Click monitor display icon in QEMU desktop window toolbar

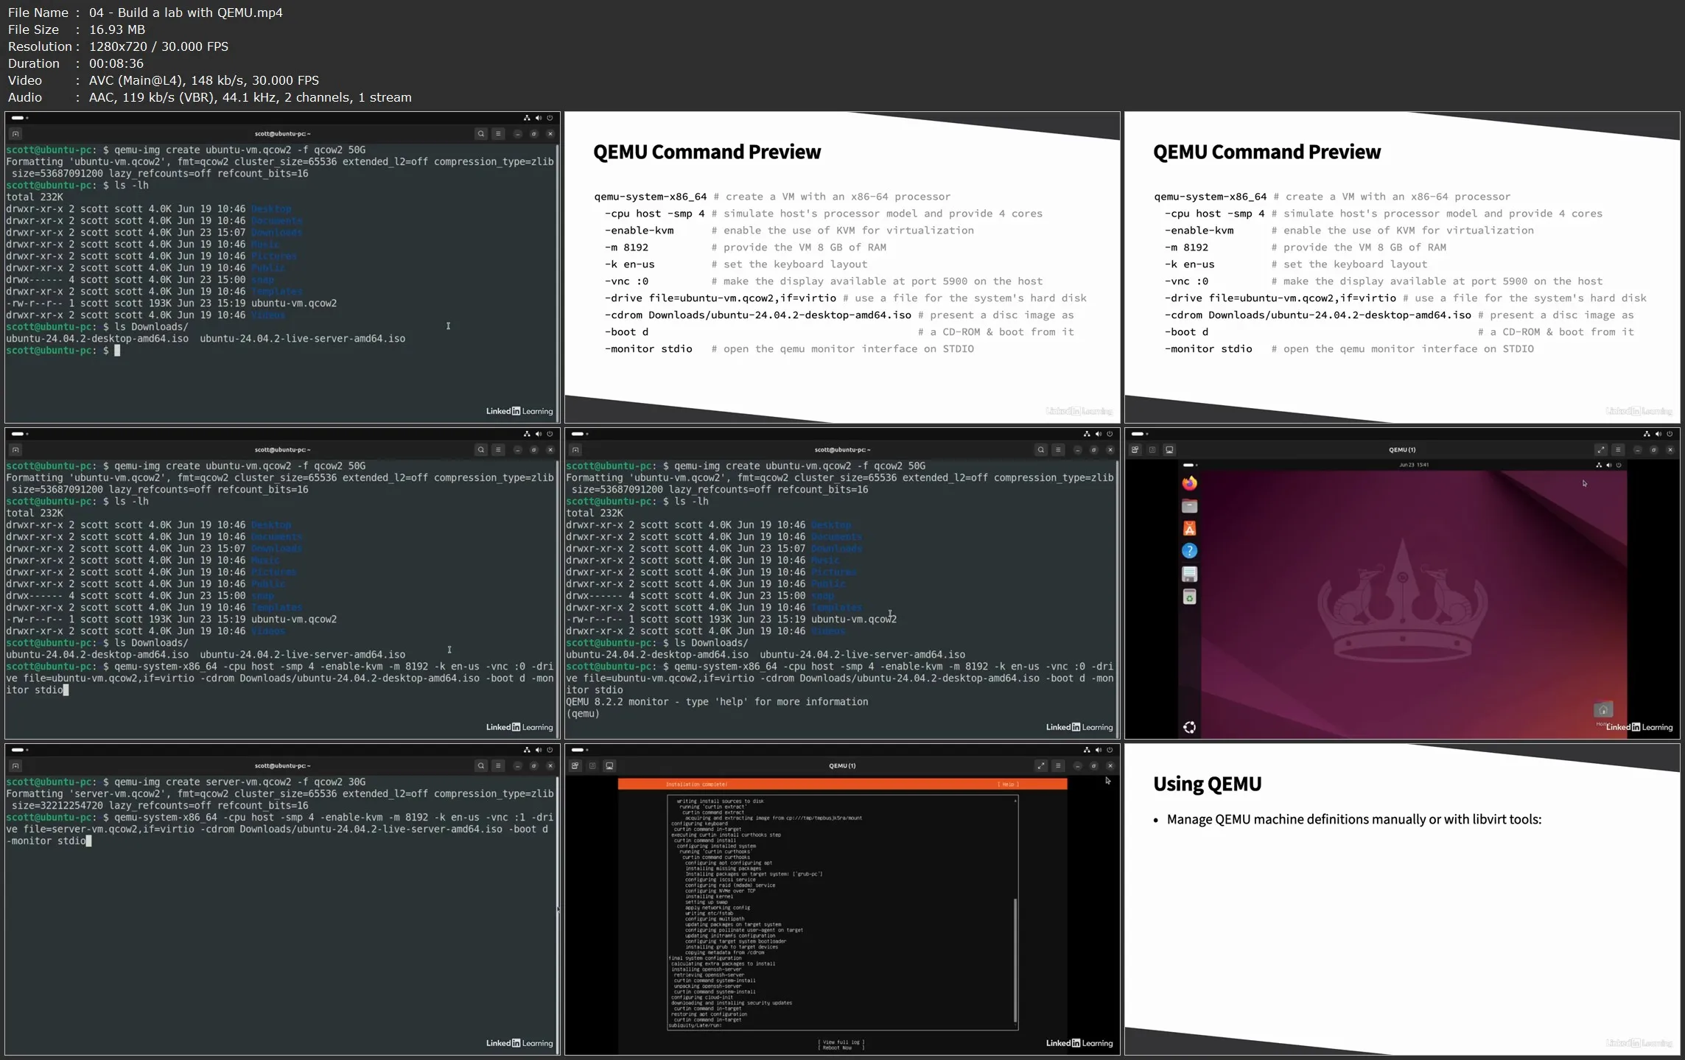pyautogui.click(x=1169, y=449)
